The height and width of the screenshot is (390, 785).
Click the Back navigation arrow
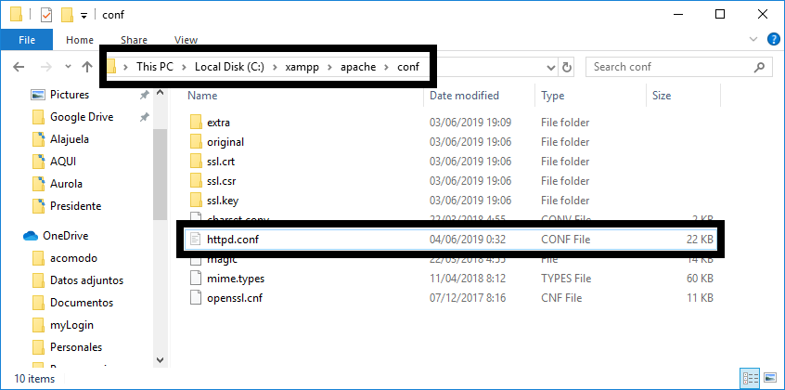point(19,67)
